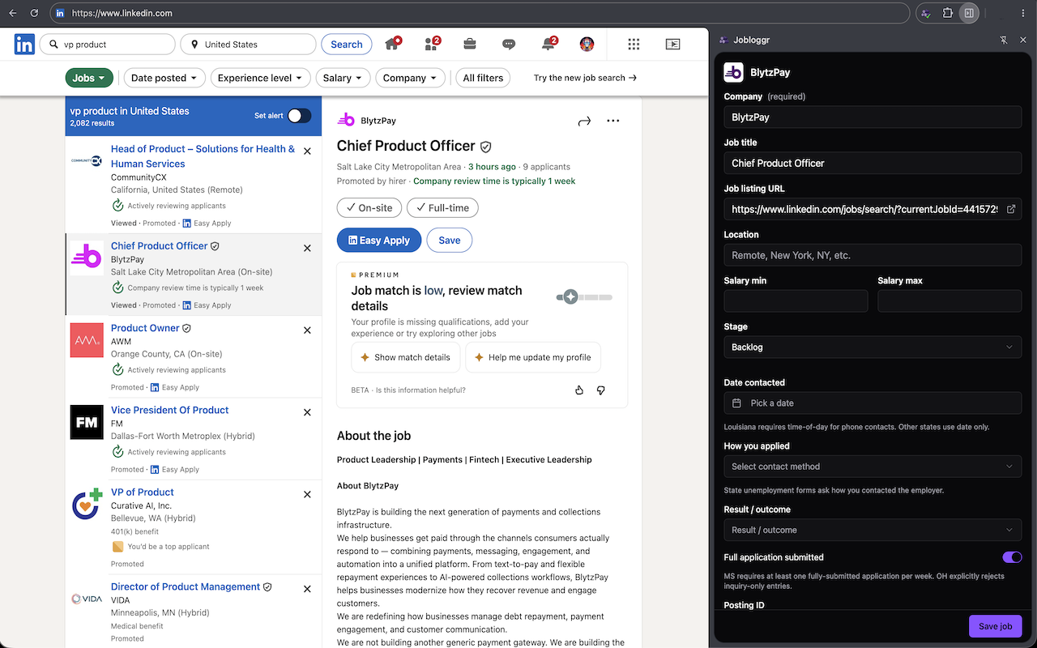Image resolution: width=1037 pixels, height=648 pixels.
Task: Try the new job search link
Action: pos(585,78)
